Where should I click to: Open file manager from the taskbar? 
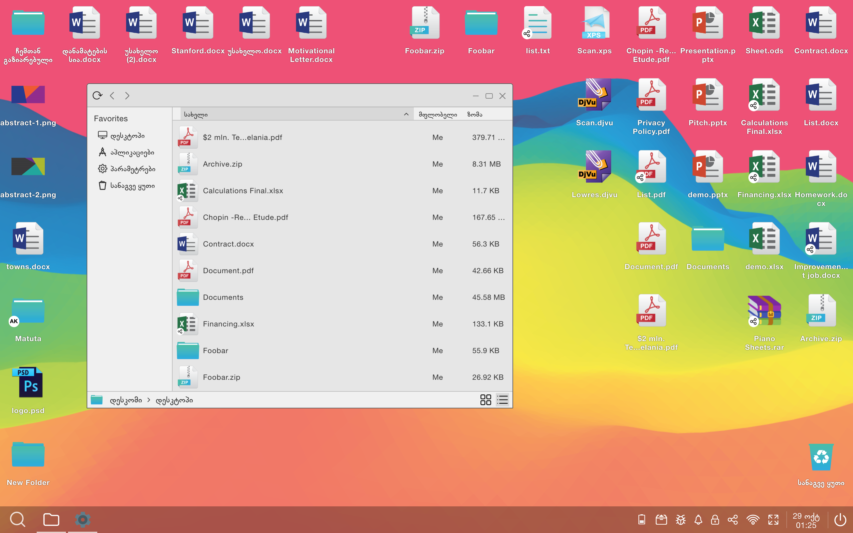[x=51, y=519]
